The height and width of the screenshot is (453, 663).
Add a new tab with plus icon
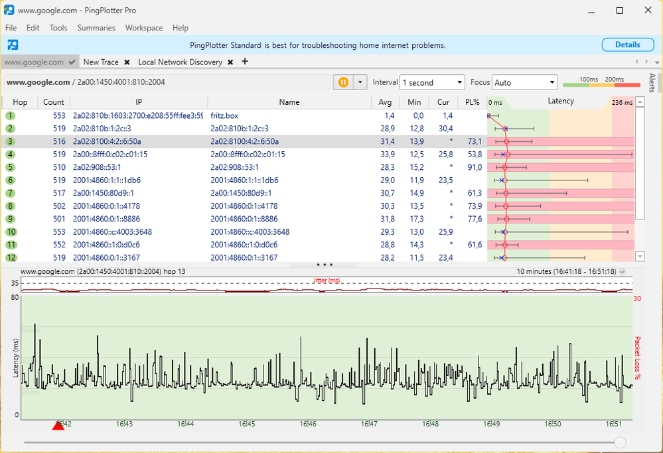tap(245, 62)
